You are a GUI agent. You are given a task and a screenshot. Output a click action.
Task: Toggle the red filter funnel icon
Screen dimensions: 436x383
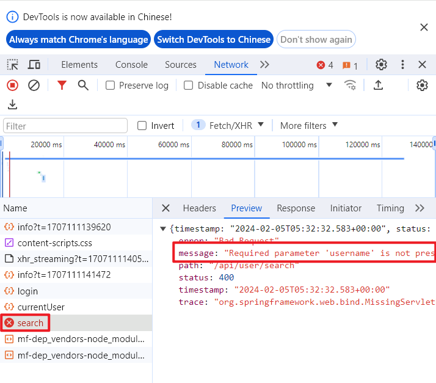62,86
